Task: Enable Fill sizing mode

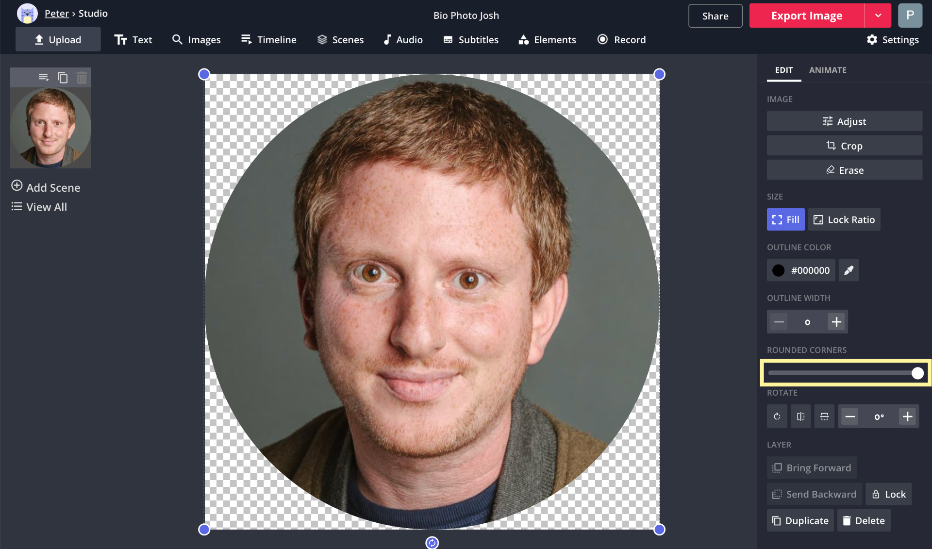Action: 785,219
